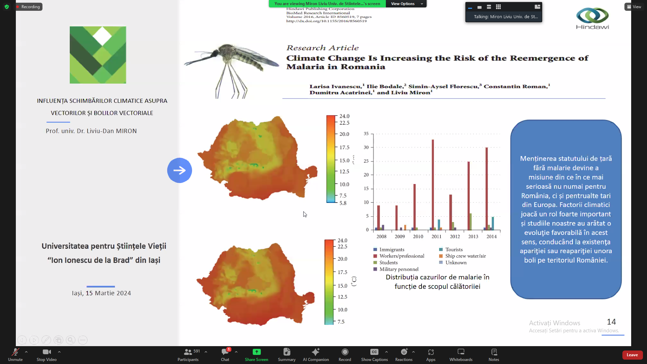Click the slideshow zoom magnifier control
Viewport: 647px width, 364px height.
70,340
